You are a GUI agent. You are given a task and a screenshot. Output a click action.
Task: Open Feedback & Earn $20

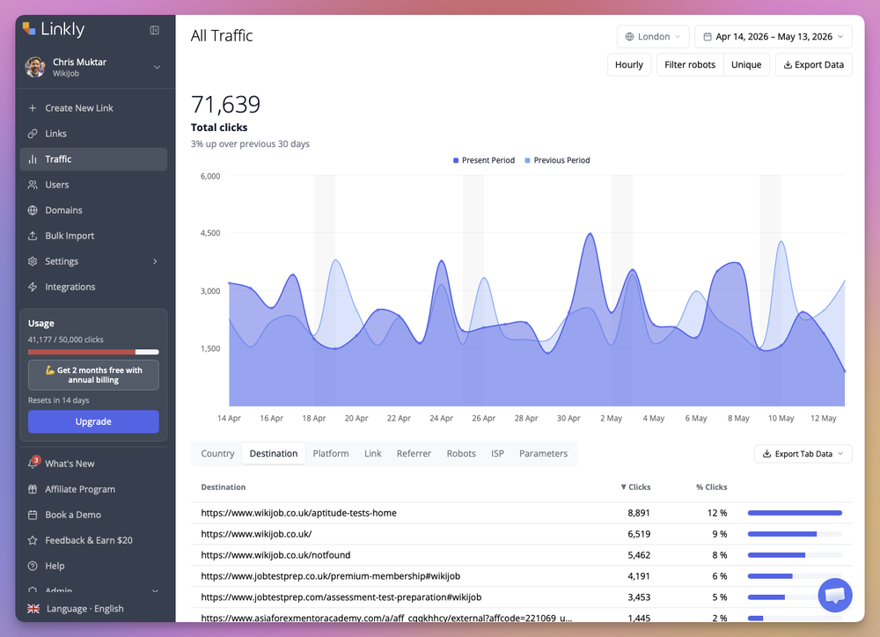point(93,540)
